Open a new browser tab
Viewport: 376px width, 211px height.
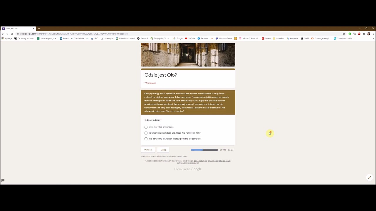39,28
